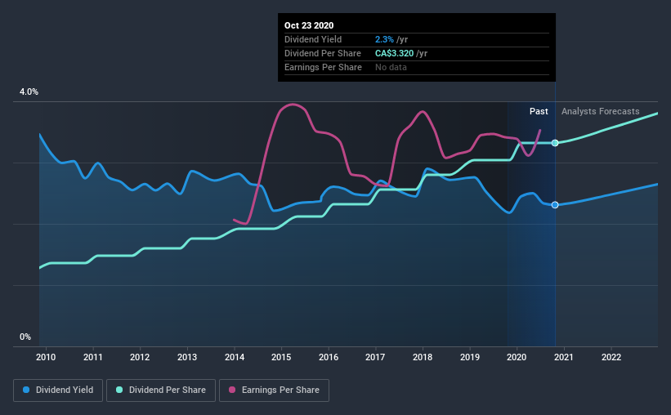Click the Past region label

click(x=539, y=111)
